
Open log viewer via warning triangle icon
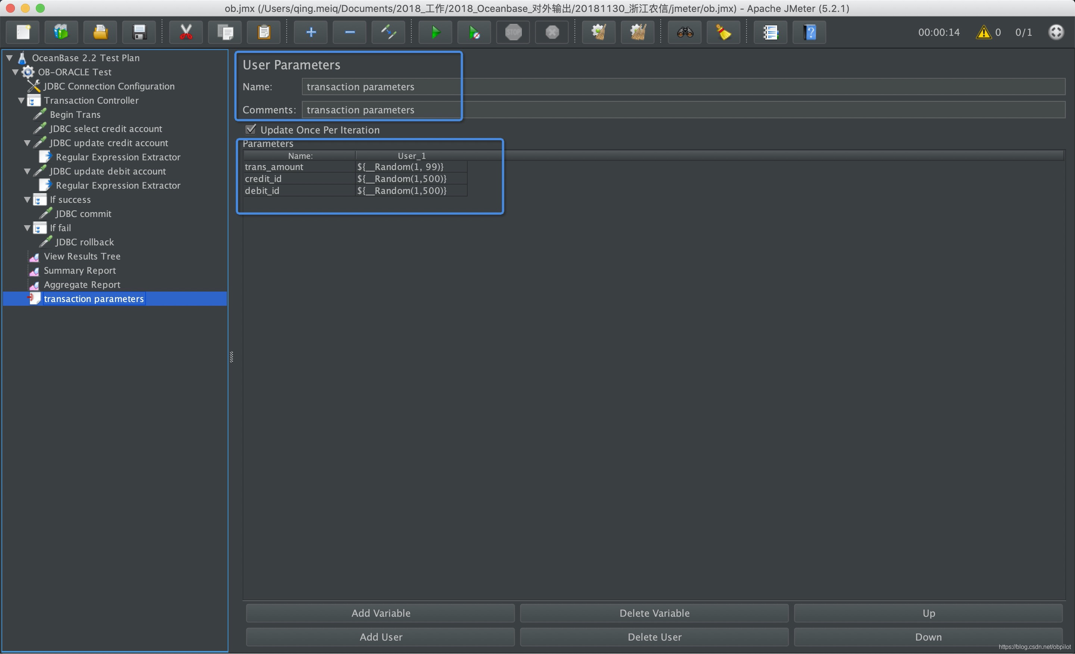click(984, 32)
